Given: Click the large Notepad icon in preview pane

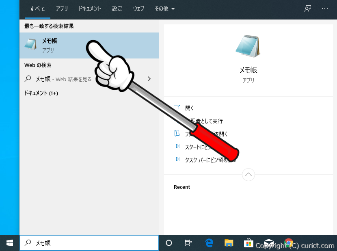Looking at the screenshot, I should pyautogui.click(x=248, y=46).
